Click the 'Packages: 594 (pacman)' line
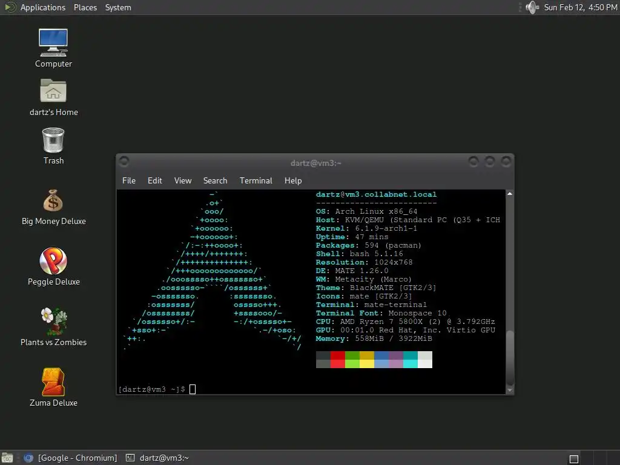This screenshot has height=465, width=620. tap(369, 246)
